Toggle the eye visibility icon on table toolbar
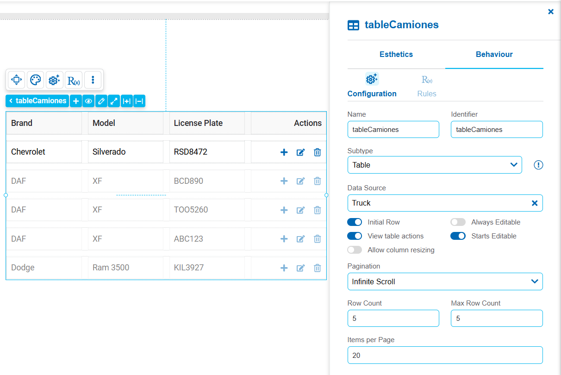 pyautogui.click(x=88, y=101)
